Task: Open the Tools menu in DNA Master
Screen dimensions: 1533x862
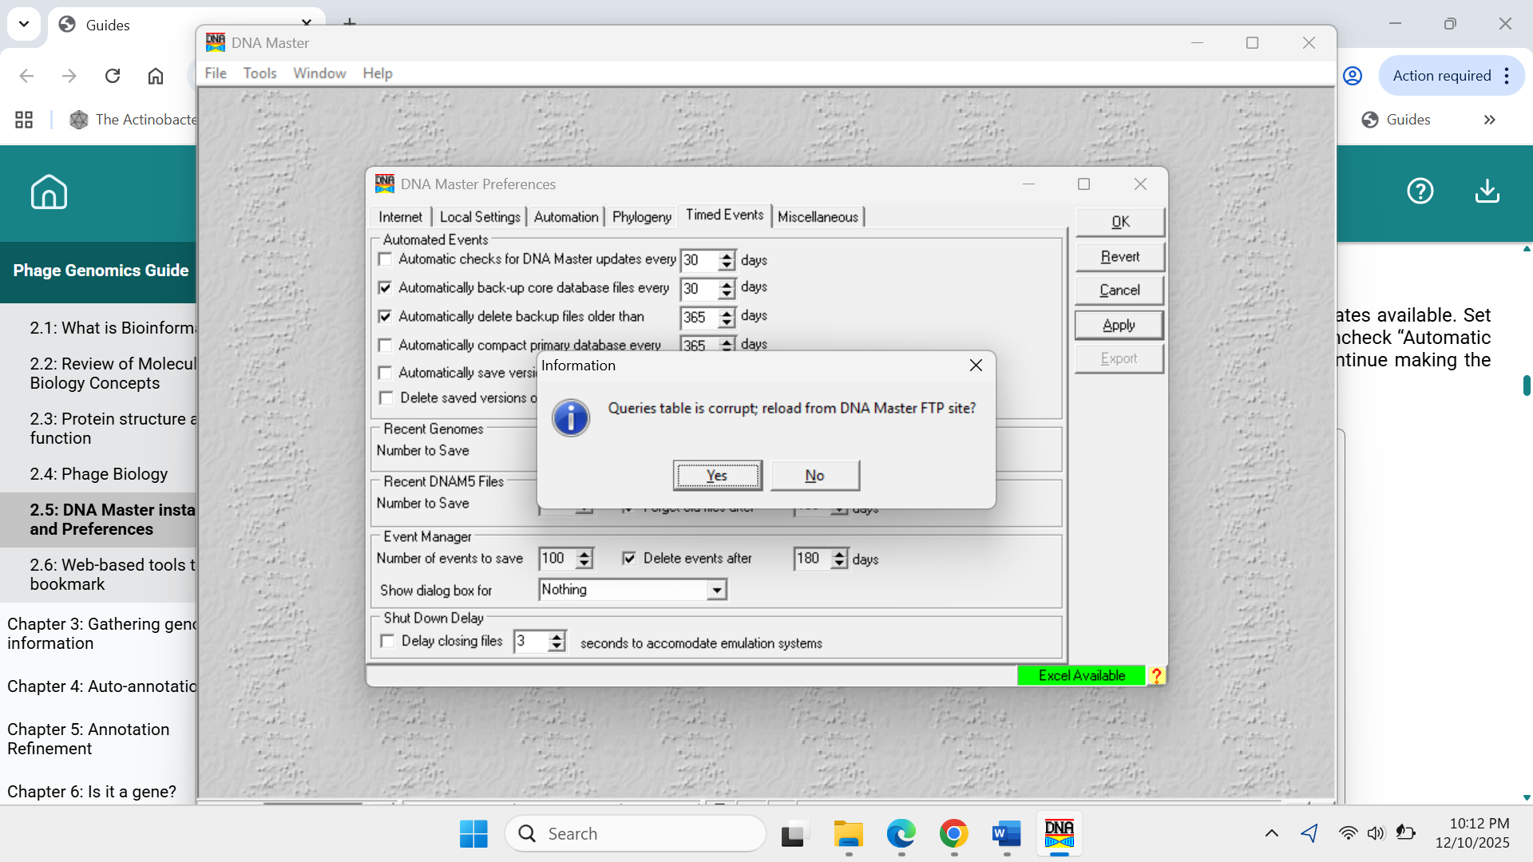Action: click(x=259, y=73)
